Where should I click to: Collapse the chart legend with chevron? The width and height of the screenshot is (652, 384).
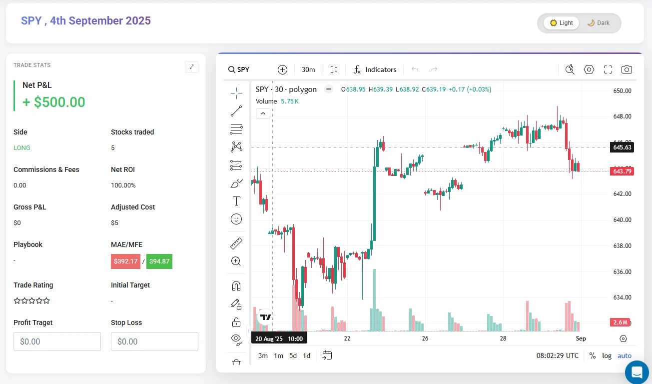tap(263, 113)
